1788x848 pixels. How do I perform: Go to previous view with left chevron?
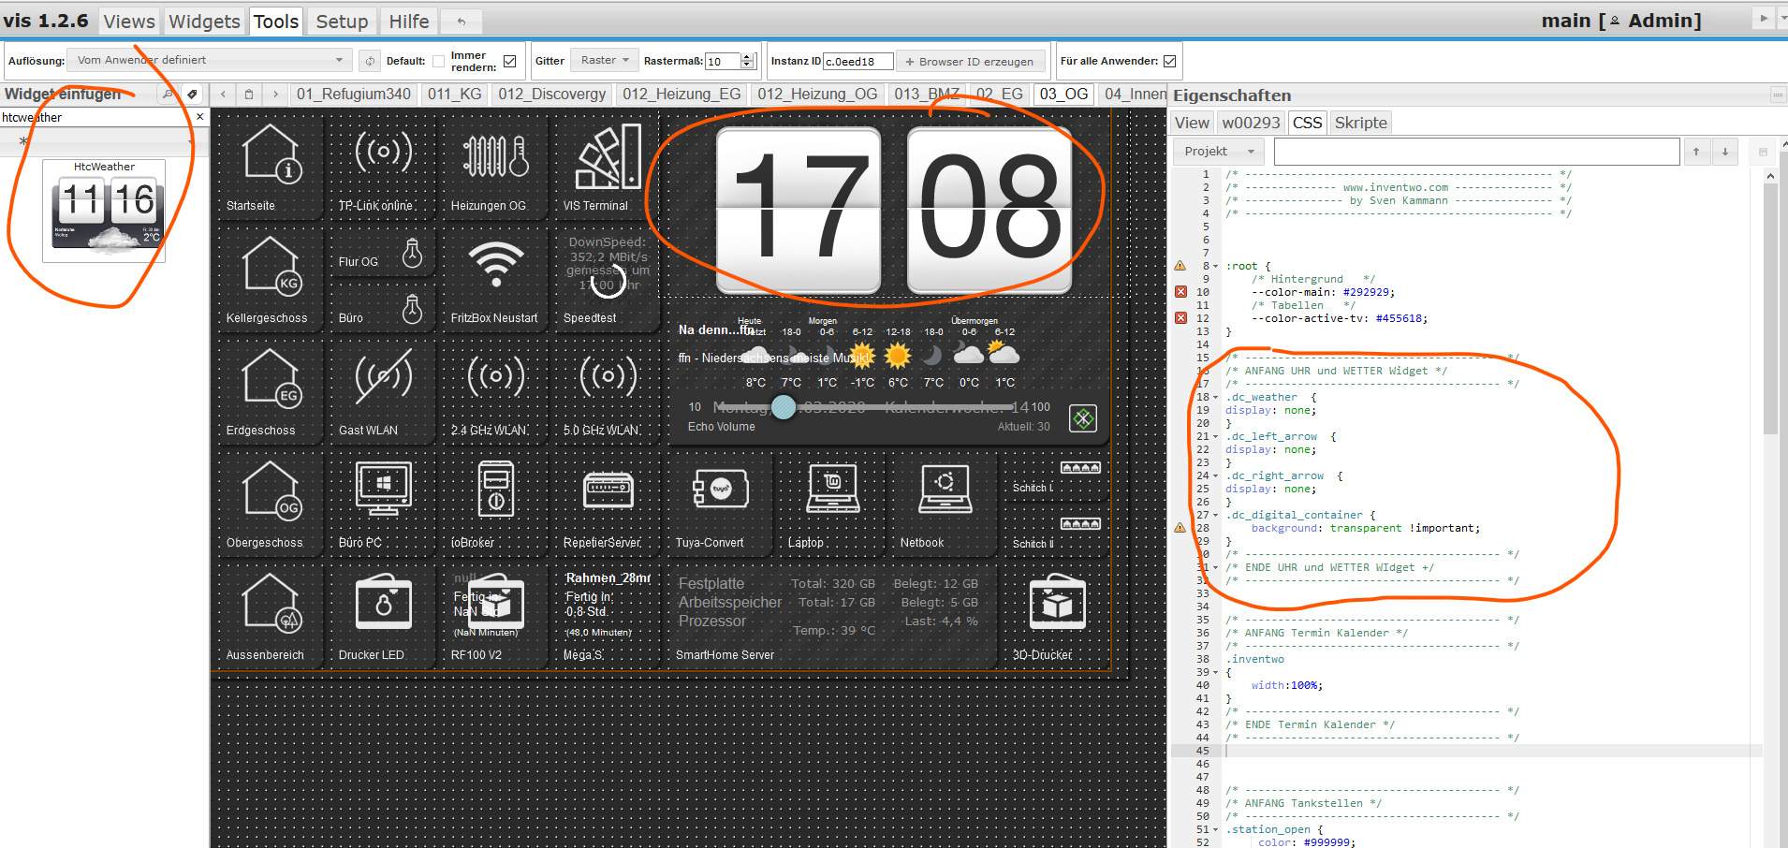(x=223, y=94)
